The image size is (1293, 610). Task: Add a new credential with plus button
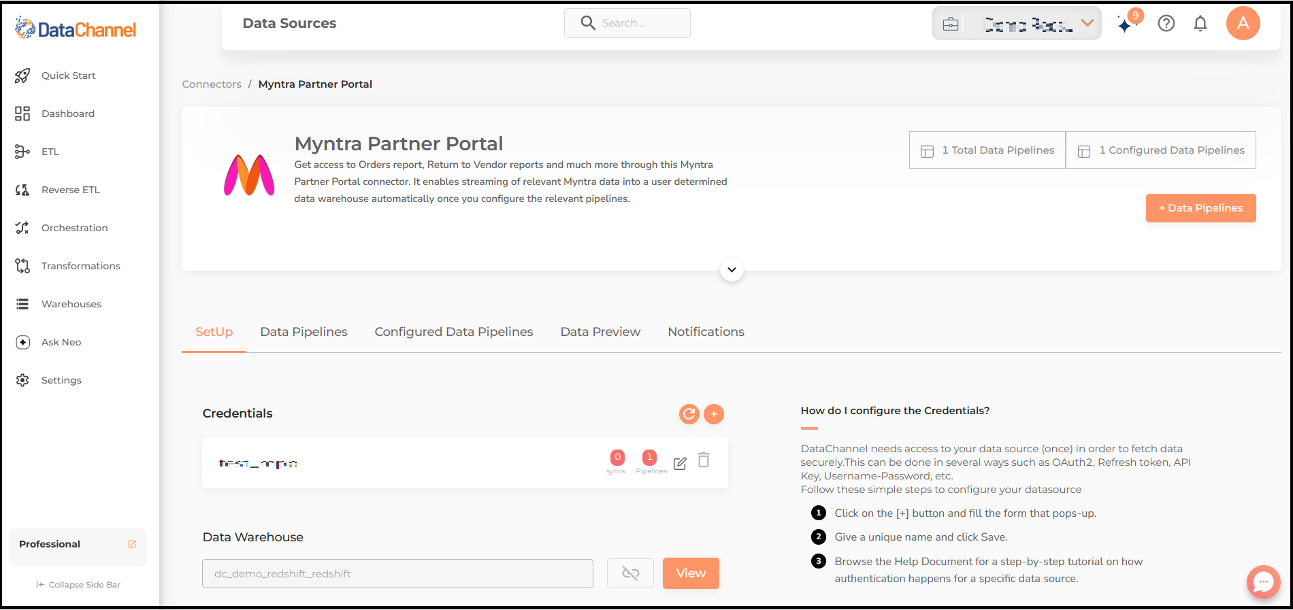coord(714,413)
